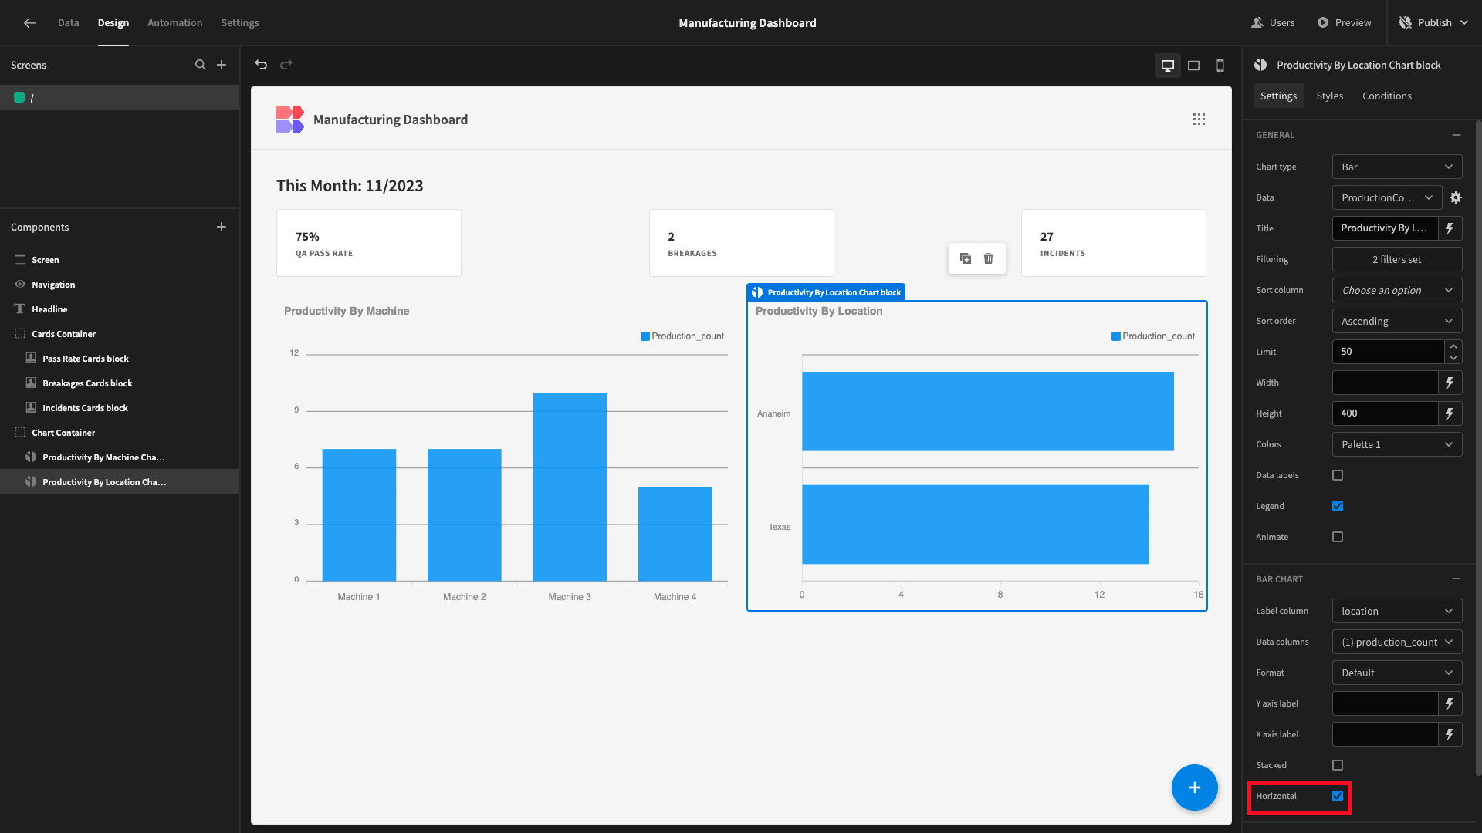Enable the Animate checkbox

pos(1338,537)
